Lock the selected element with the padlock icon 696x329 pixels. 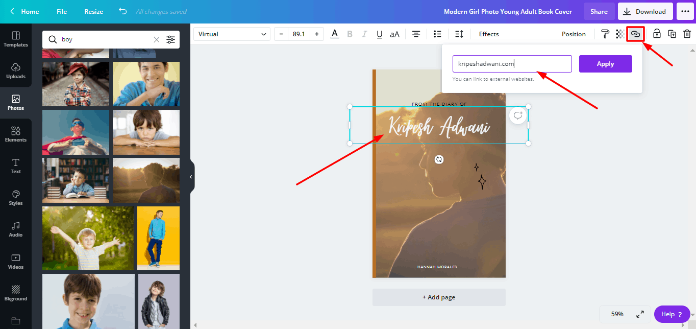(657, 34)
